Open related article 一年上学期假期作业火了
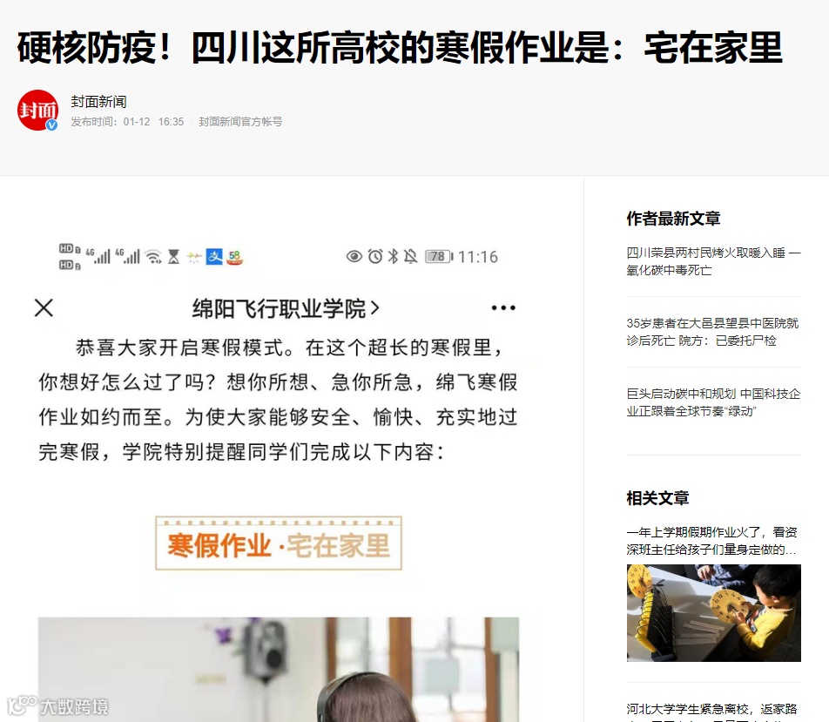The image size is (829, 722). click(711, 541)
